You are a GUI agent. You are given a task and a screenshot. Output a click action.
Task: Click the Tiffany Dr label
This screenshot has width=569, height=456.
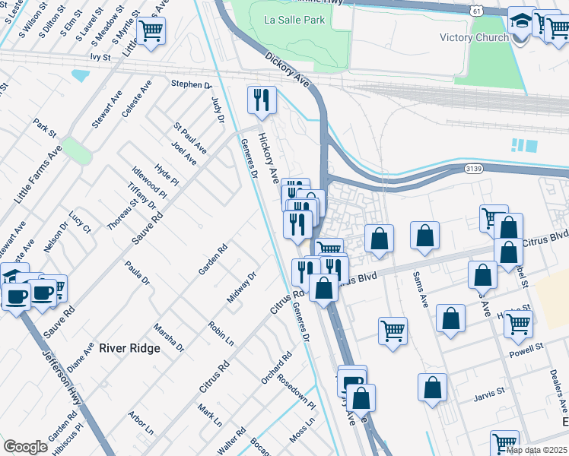[x=141, y=196]
